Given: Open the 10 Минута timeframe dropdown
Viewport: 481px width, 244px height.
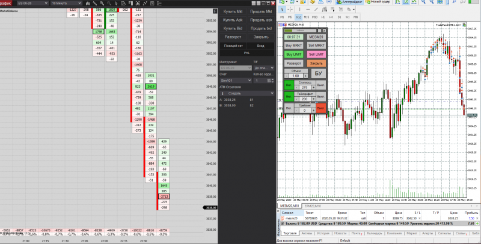Looking at the screenshot, I should (66, 3).
